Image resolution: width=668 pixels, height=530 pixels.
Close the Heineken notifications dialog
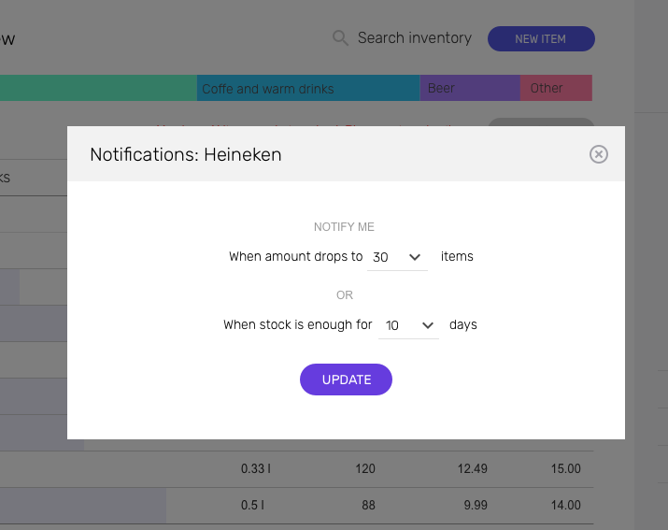pyautogui.click(x=599, y=154)
